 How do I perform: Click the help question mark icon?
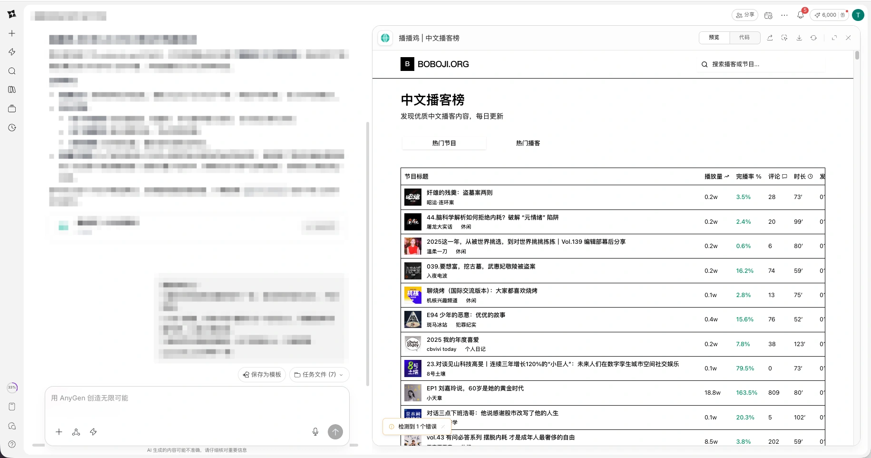pyautogui.click(x=12, y=444)
